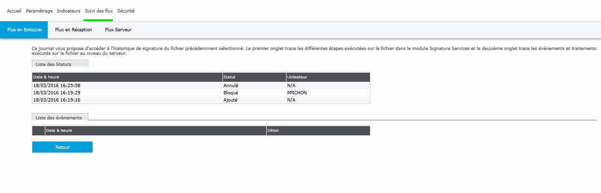Select the Liste des évènements tab

[x=60, y=117]
